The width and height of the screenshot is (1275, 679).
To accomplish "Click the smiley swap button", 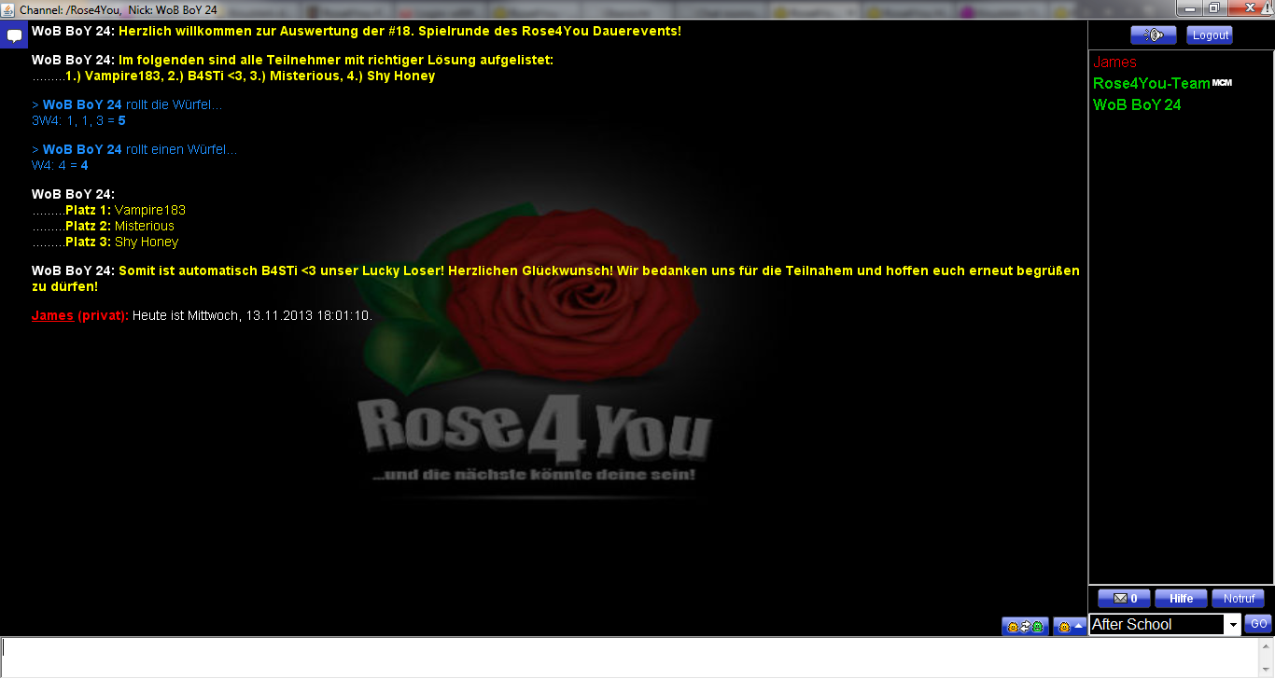I will (1024, 626).
